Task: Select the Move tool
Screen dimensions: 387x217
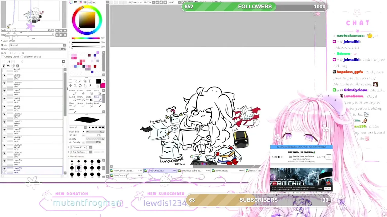Action: [x=70, y=86]
